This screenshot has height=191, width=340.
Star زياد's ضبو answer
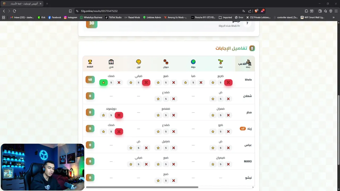click(213, 132)
